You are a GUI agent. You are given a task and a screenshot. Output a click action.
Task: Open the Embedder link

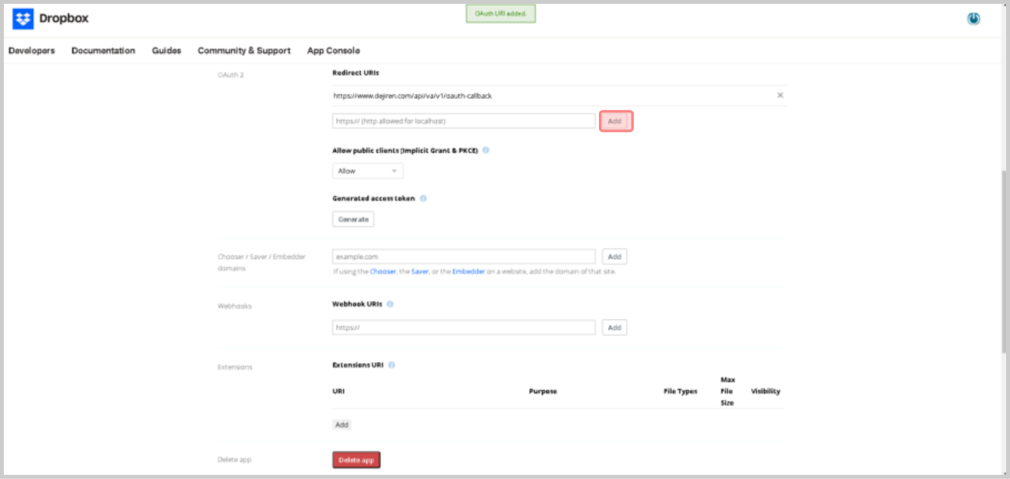point(468,271)
